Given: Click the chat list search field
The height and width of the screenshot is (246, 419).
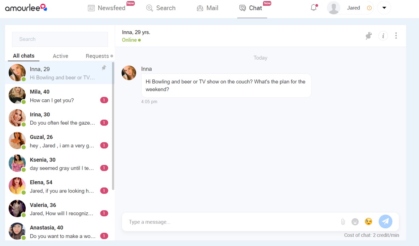Looking at the screenshot, I should (x=60, y=39).
